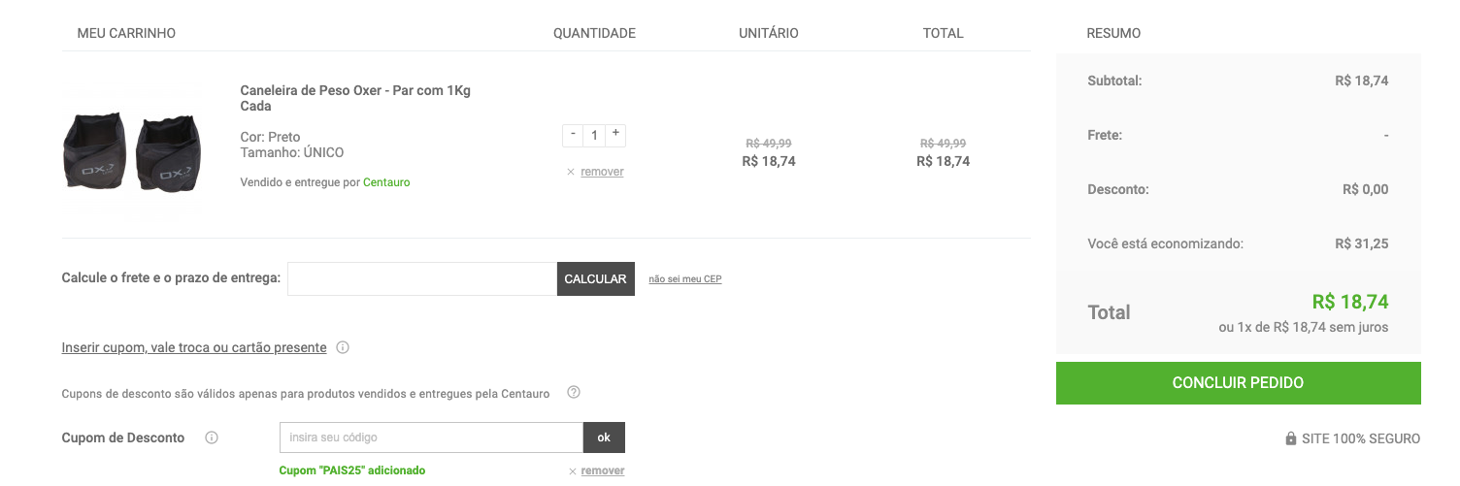
Task: Open the Centauro seller link
Action: click(386, 182)
